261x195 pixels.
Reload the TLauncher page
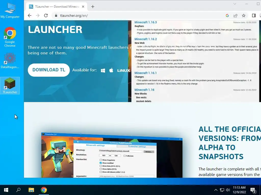click(46, 15)
